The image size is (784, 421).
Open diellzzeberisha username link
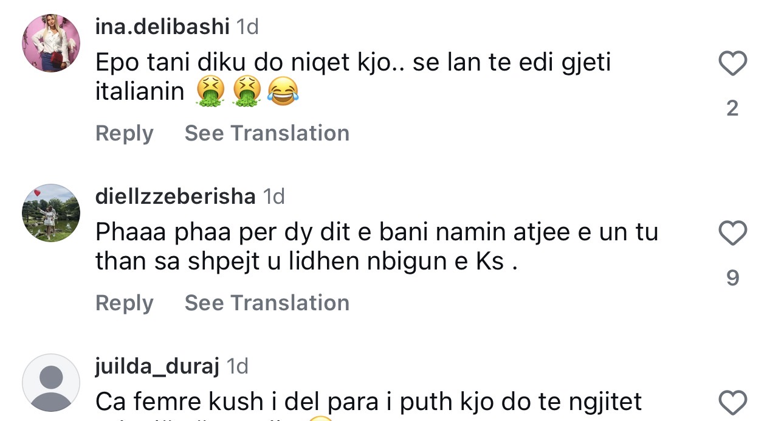[176, 196]
